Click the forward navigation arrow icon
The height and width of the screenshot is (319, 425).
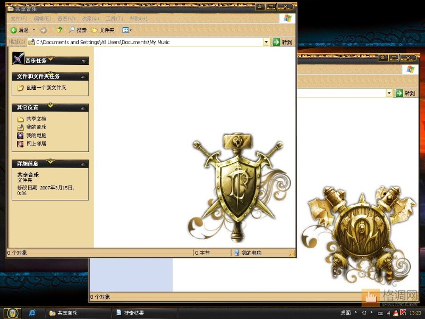click(x=44, y=30)
